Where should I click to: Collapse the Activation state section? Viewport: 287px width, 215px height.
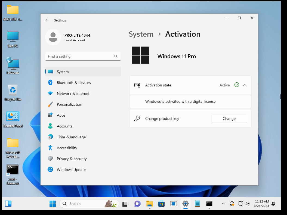click(245, 85)
